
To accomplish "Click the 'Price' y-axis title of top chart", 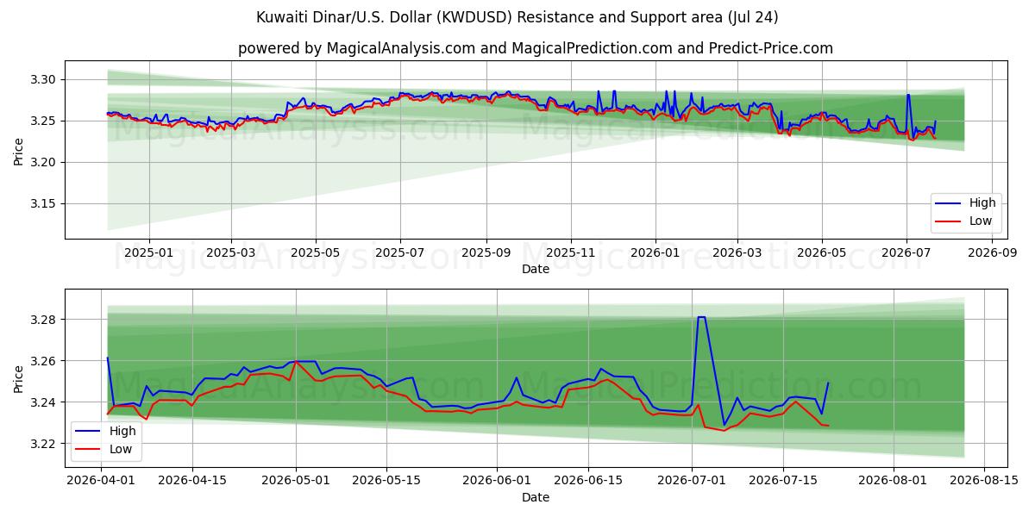I will pos(19,150).
